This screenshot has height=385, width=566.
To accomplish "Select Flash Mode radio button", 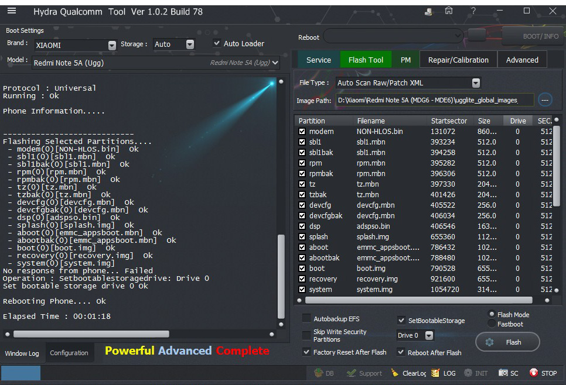I will click(491, 314).
